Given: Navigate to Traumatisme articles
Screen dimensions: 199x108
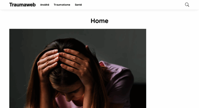Looking at the screenshot, I should tap(62, 5).
